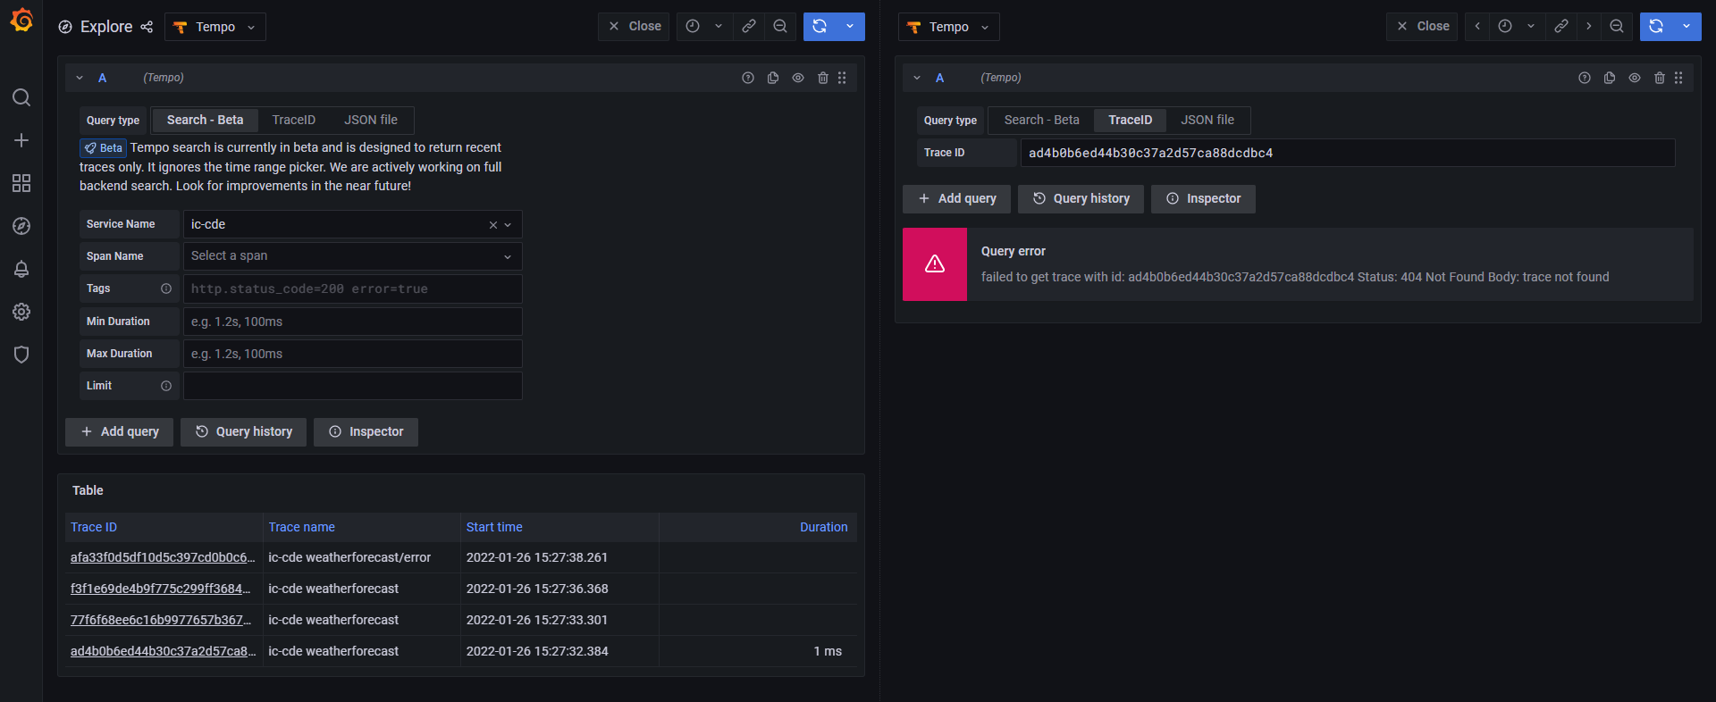
Task: Open Search dashboards from the sidebar
Action: pos(21,97)
